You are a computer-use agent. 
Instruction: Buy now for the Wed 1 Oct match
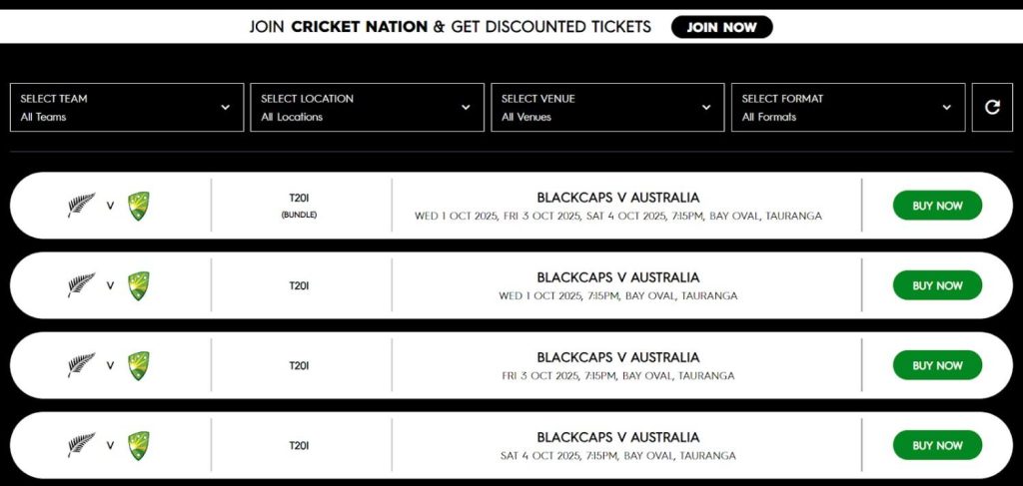click(x=937, y=285)
